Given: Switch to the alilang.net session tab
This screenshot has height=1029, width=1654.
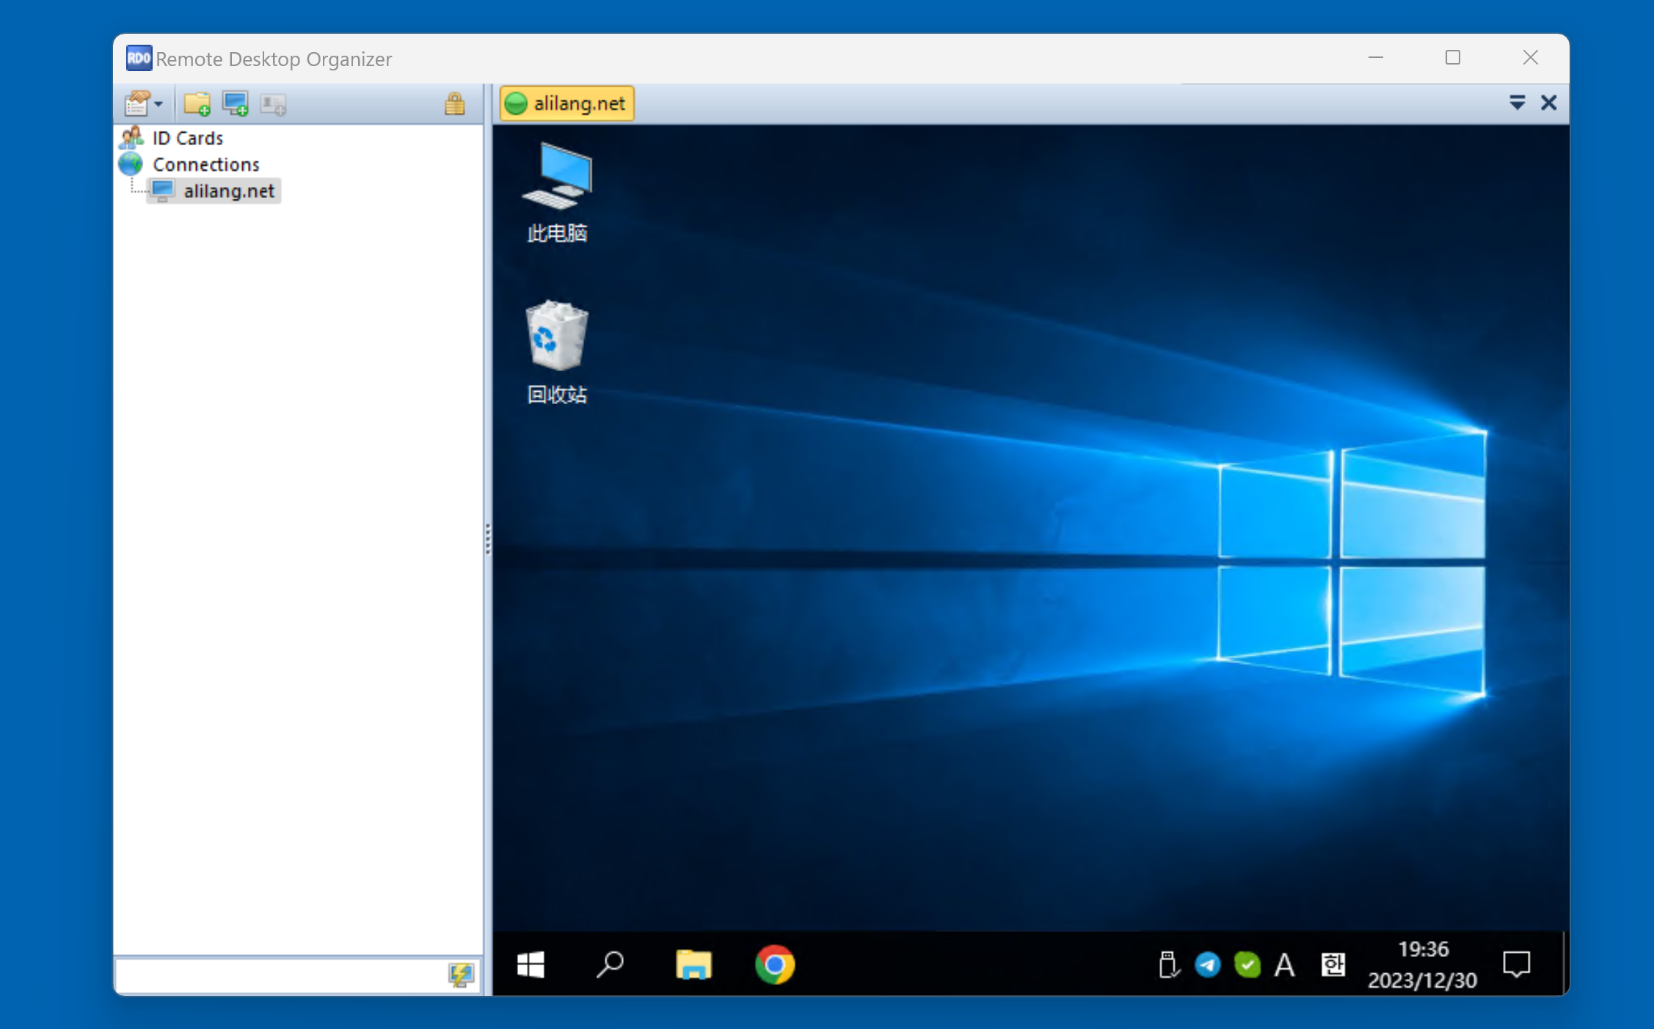Looking at the screenshot, I should coord(566,103).
